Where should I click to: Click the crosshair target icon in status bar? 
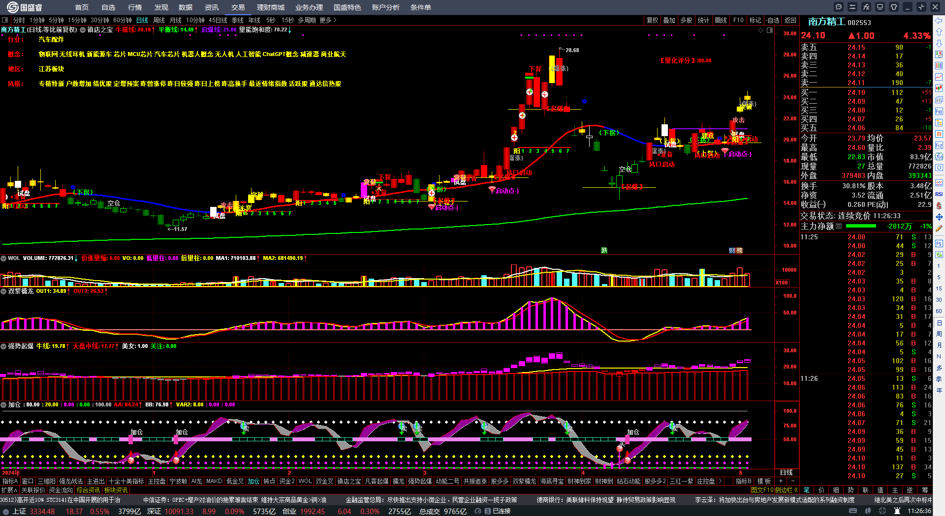coord(882,511)
